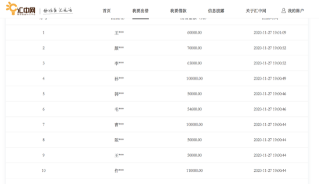The height and width of the screenshot is (184, 319).
Task: Select lender 毛*** in row 6
Action: click(119, 109)
